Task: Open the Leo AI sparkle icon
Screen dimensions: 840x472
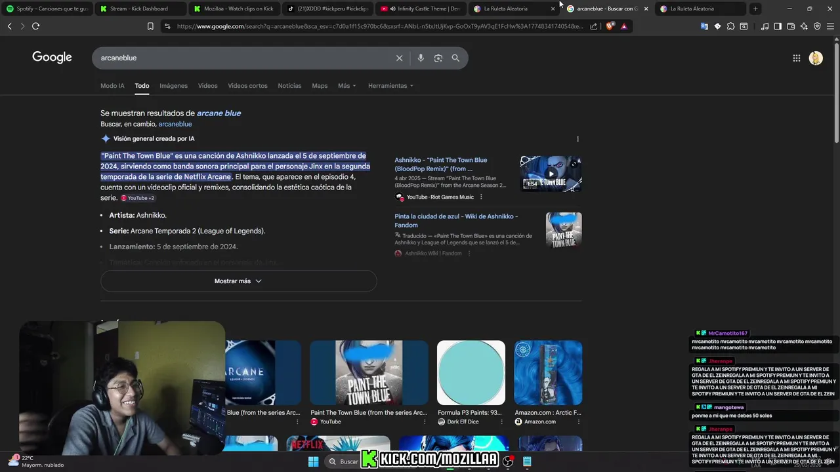Action: (x=804, y=26)
